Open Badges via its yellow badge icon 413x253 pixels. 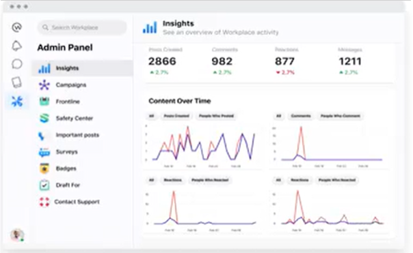[44, 168]
